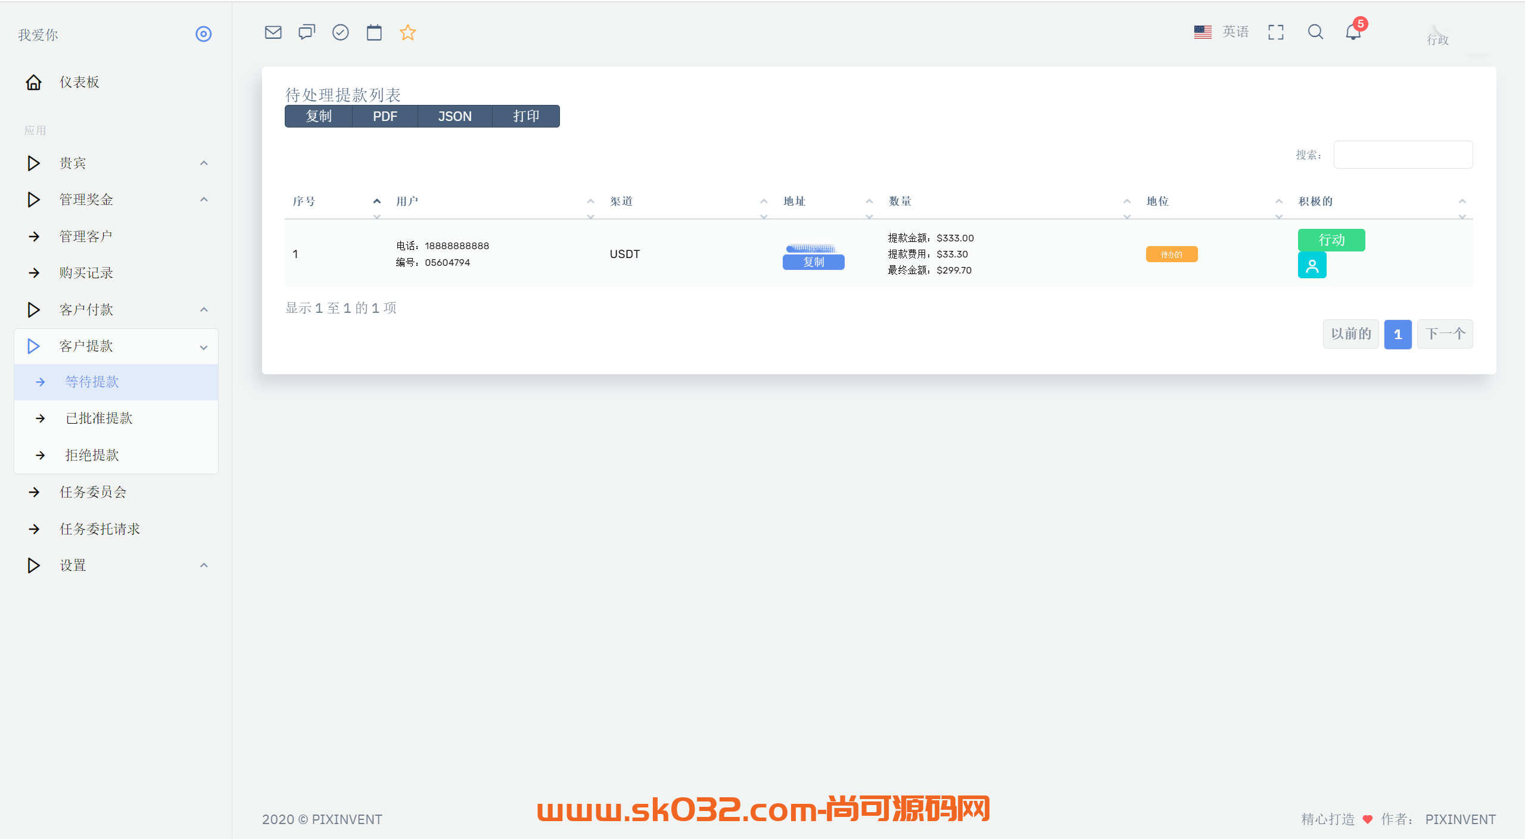Expand the 客户付款 menu chevron
1525x839 pixels.
(204, 310)
